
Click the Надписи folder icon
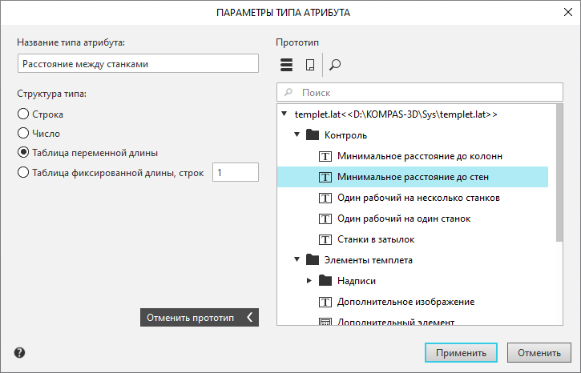coord(325,281)
